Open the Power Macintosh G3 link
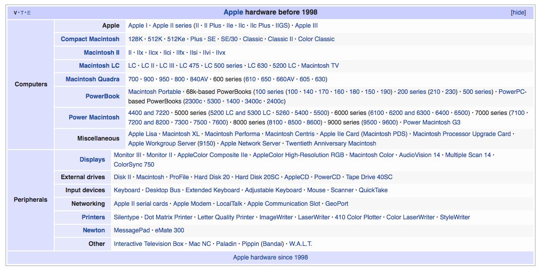542x269 pixels. pyautogui.click(x=431, y=122)
